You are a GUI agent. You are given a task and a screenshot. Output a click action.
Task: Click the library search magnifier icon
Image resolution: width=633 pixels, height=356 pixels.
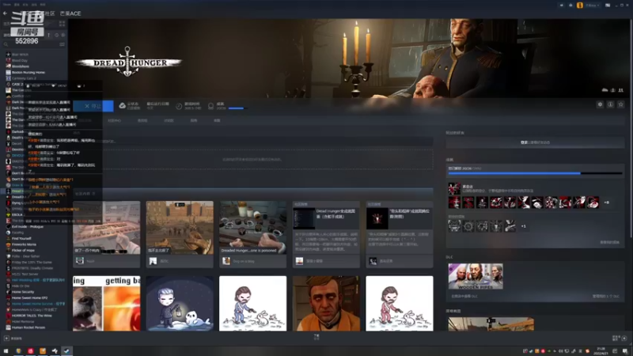pyautogui.click(x=6, y=44)
